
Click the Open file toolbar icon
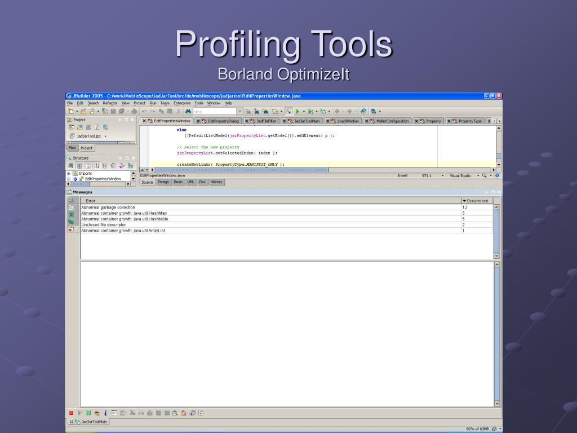click(83, 111)
